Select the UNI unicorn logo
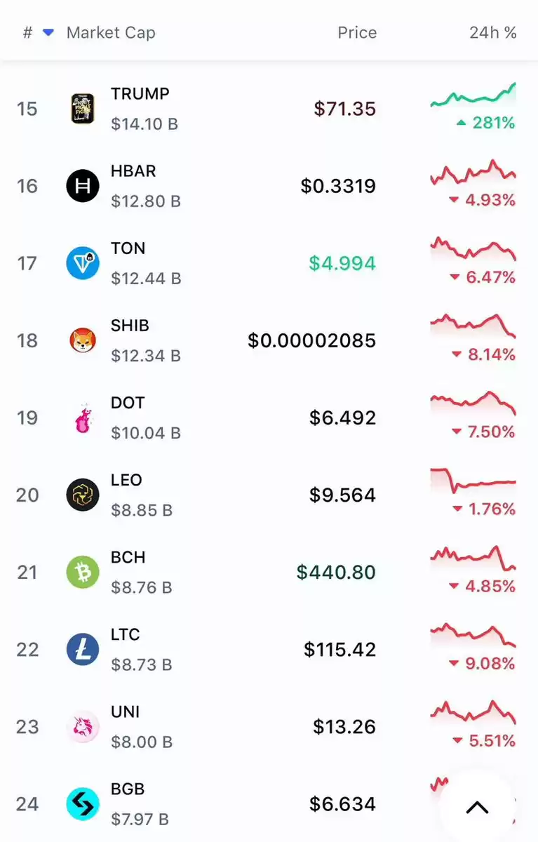Image resolution: width=538 pixels, height=842 pixels. 83,726
